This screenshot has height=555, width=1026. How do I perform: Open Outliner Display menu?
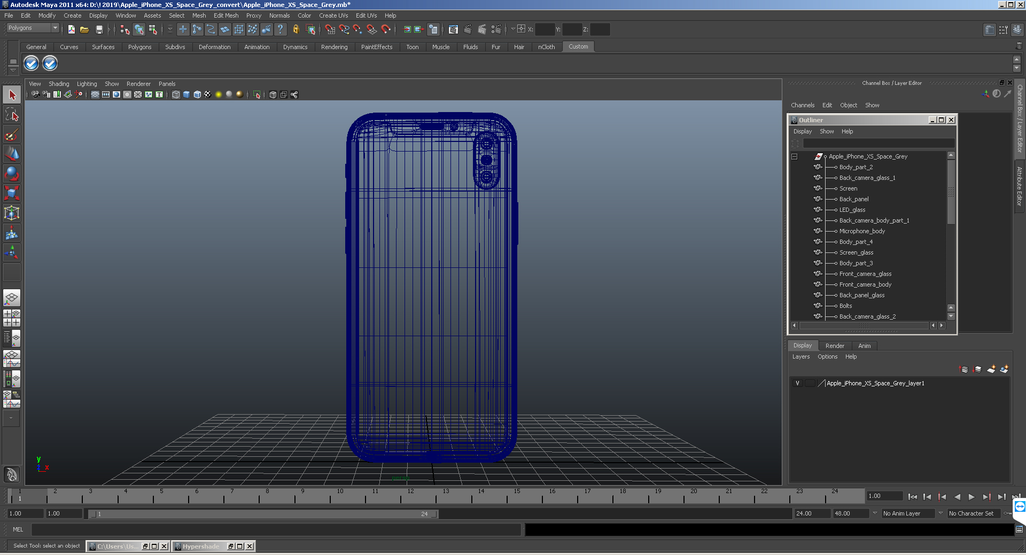(802, 131)
